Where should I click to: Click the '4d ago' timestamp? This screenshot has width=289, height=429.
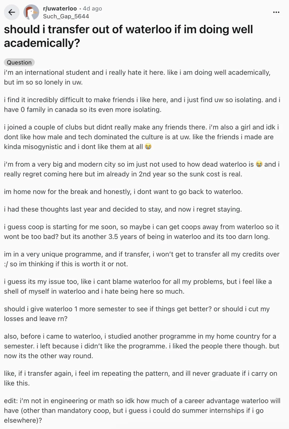(x=92, y=9)
